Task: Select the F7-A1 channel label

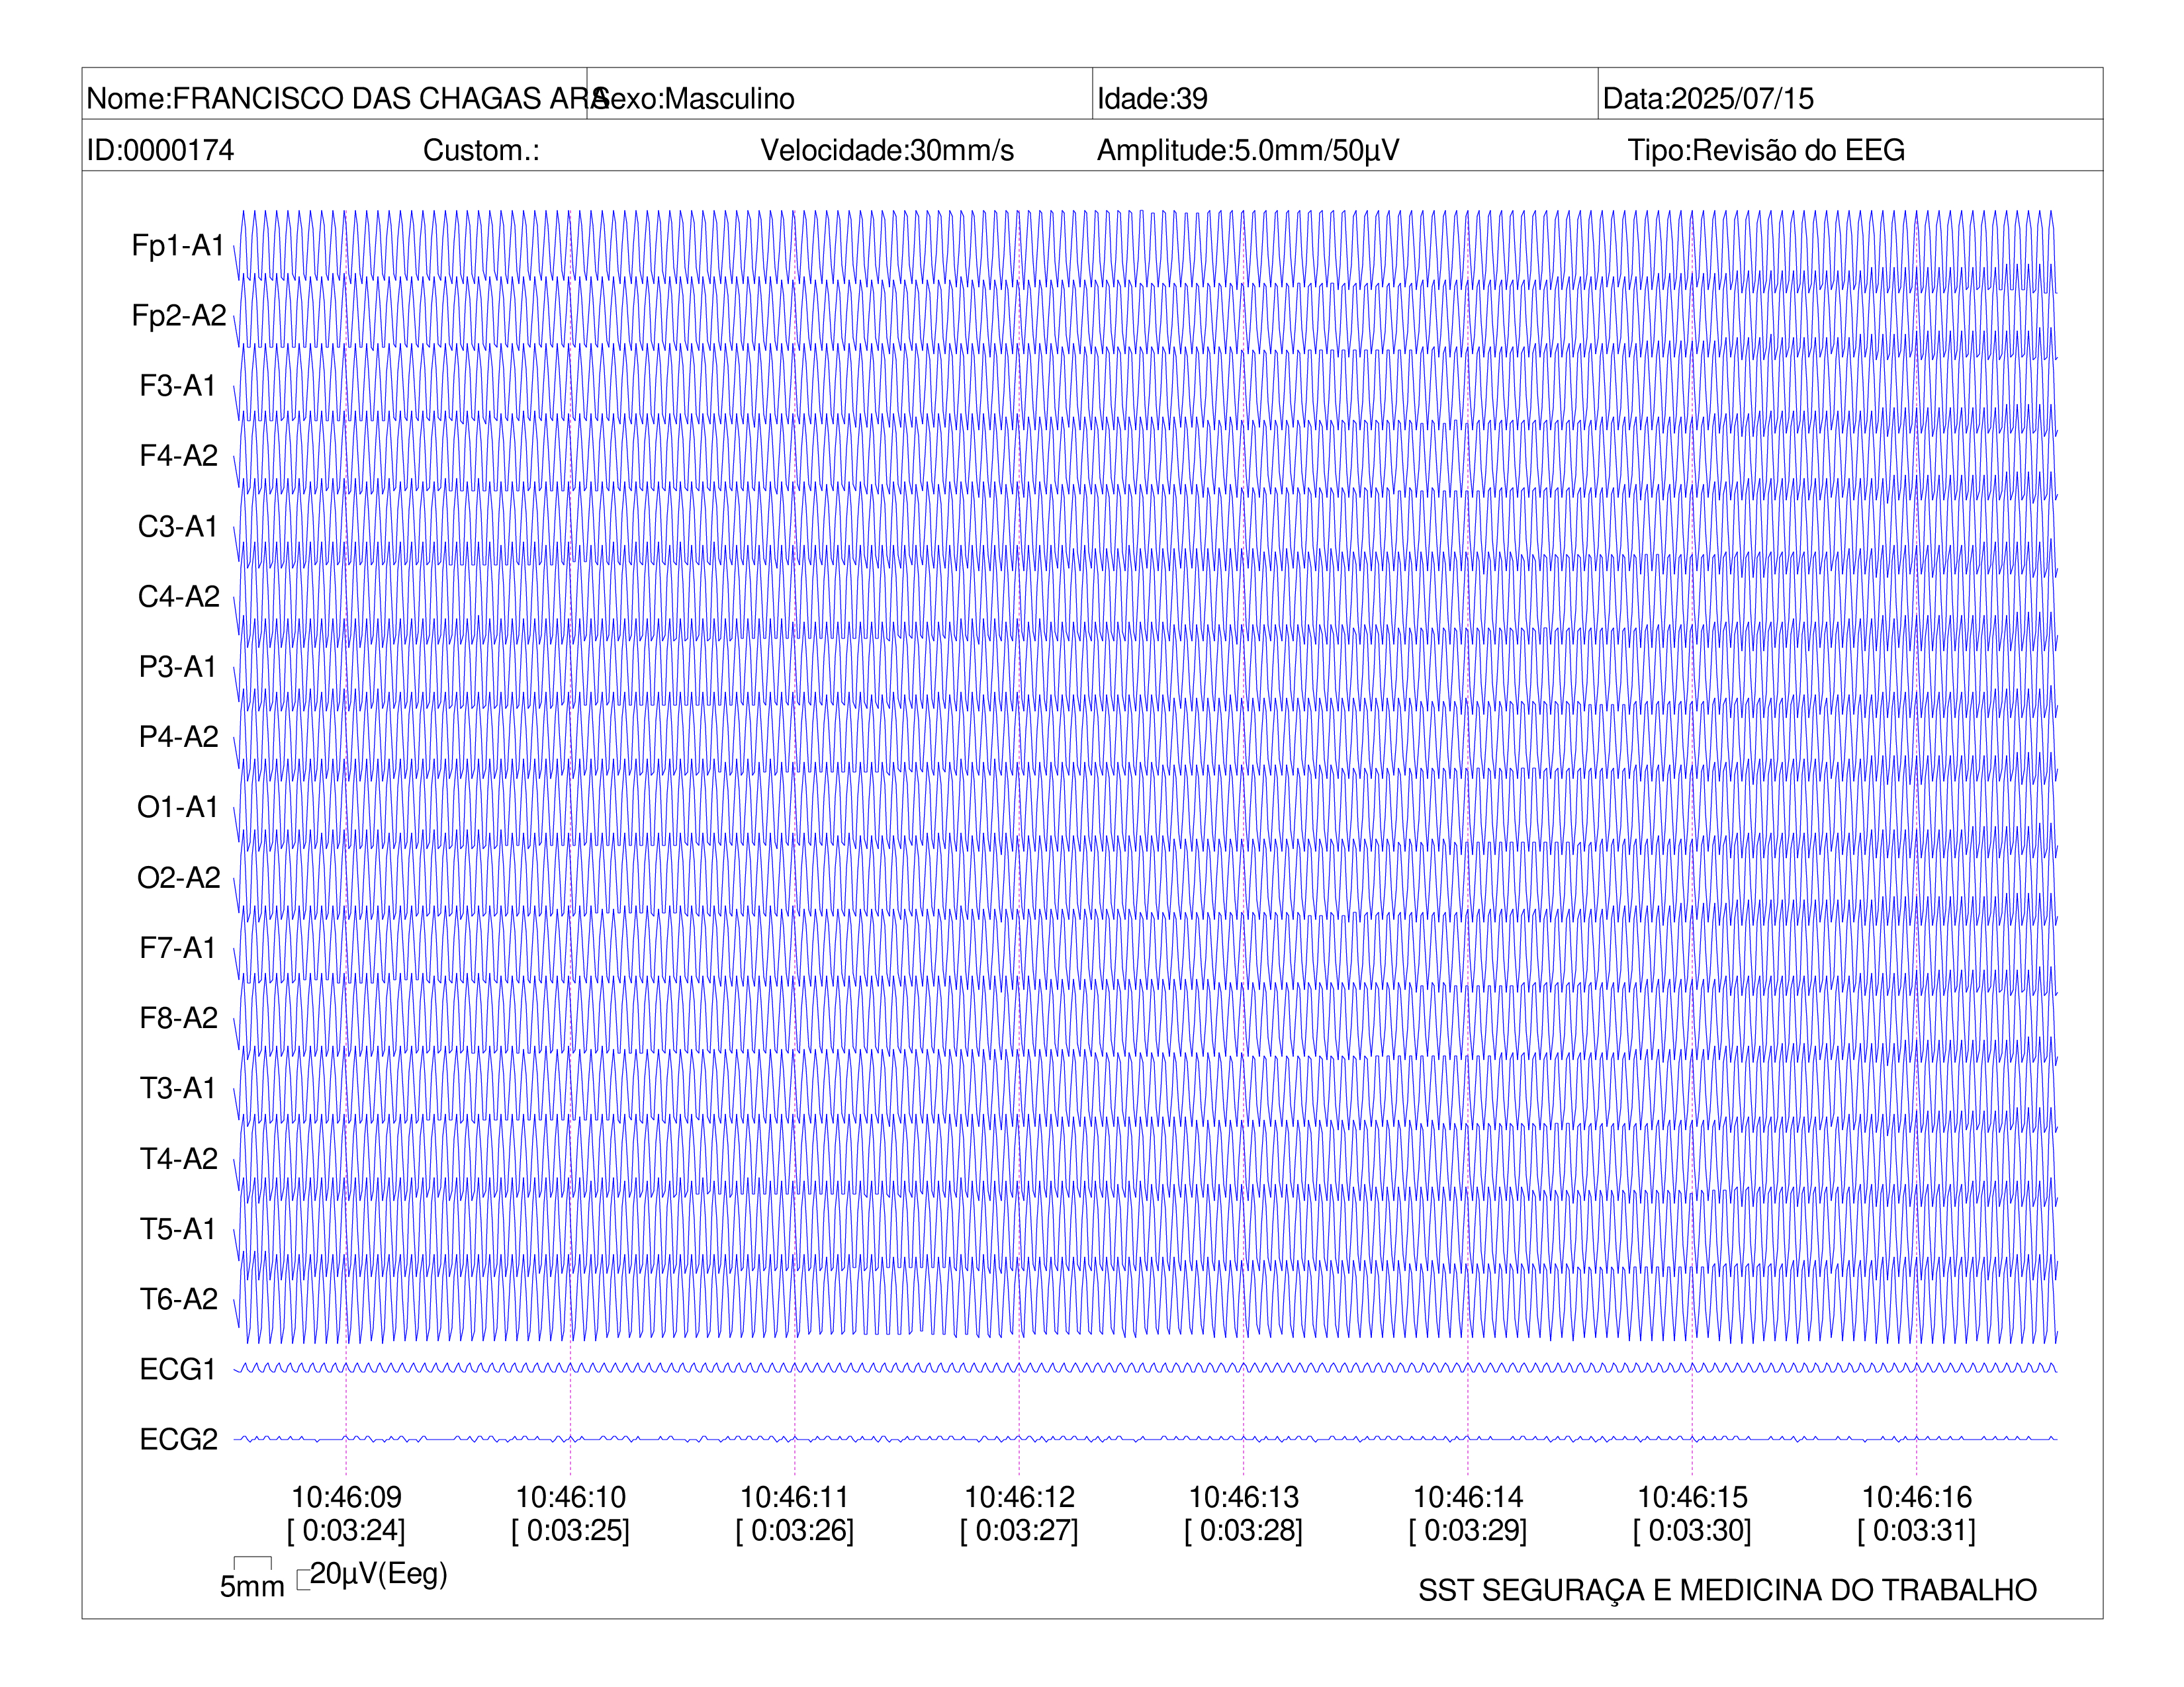Action: pos(178,947)
